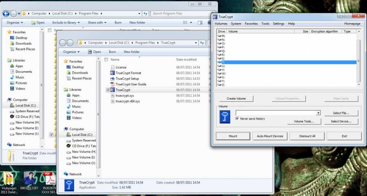Open the System menu in TrueCrypt

click(x=236, y=24)
